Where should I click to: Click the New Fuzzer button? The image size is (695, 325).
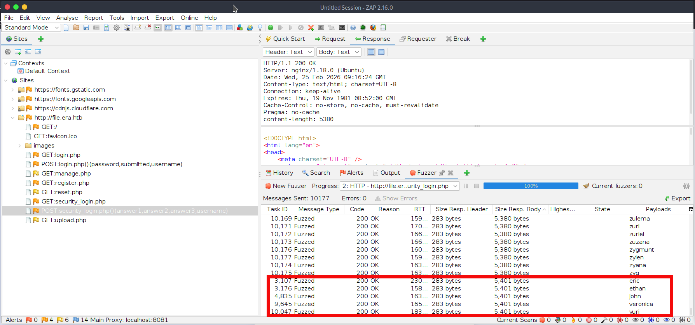(x=286, y=186)
